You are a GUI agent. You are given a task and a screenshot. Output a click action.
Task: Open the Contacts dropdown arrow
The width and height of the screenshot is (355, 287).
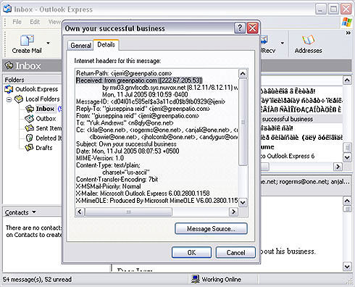(x=34, y=212)
